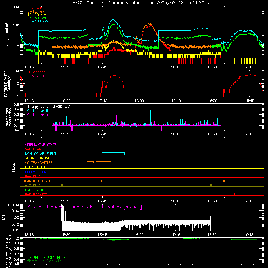Click the AAZ FLAG pulse near 15:28
The width and height of the screenshot is (268, 268).
point(62,186)
